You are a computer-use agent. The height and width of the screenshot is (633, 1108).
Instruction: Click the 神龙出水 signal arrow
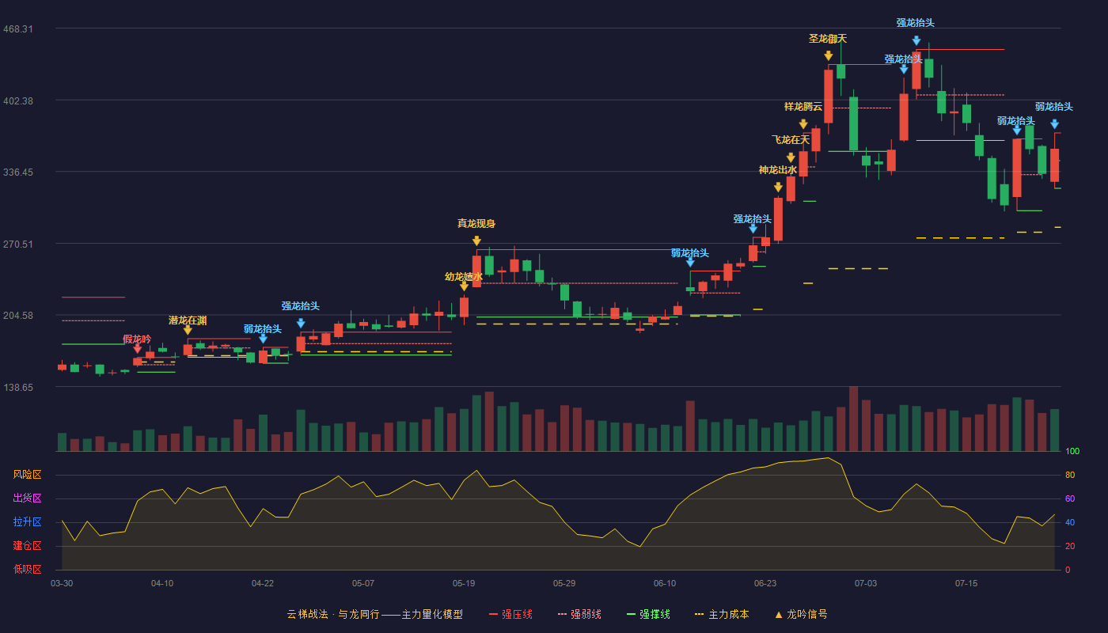point(778,188)
